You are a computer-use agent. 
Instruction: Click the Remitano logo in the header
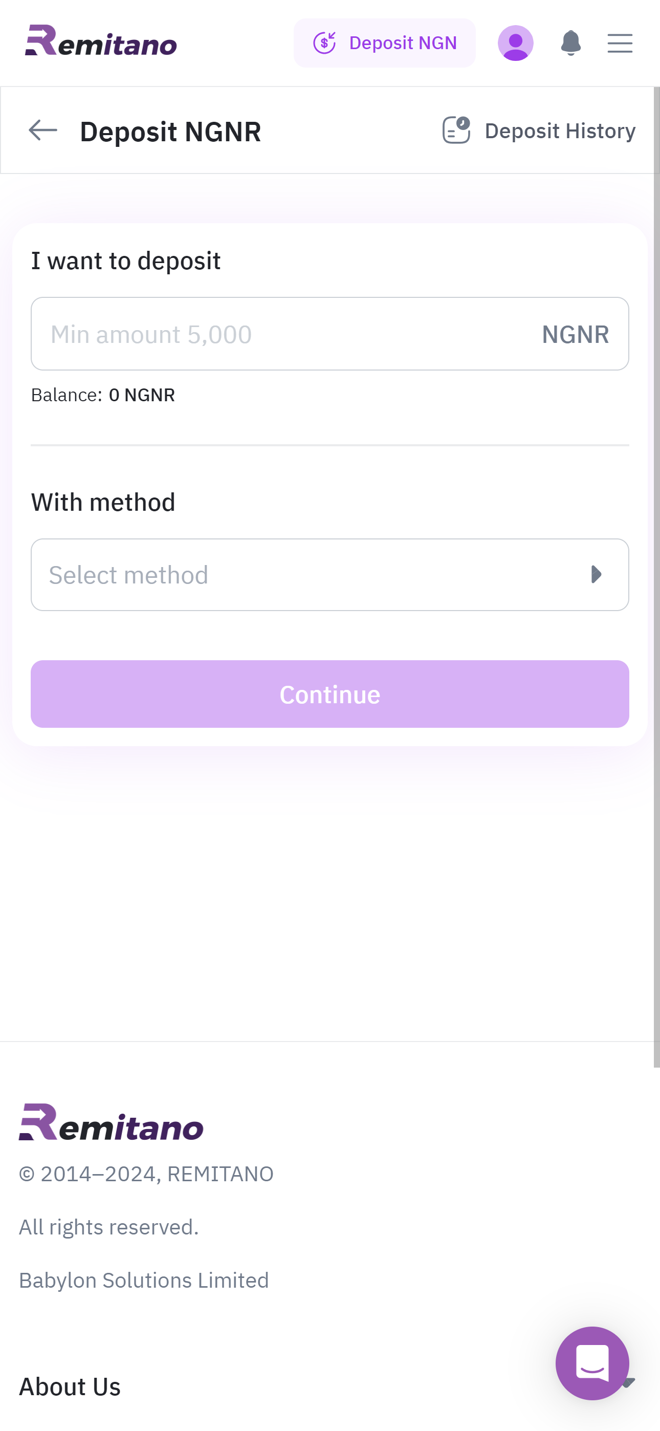[x=101, y=43]
